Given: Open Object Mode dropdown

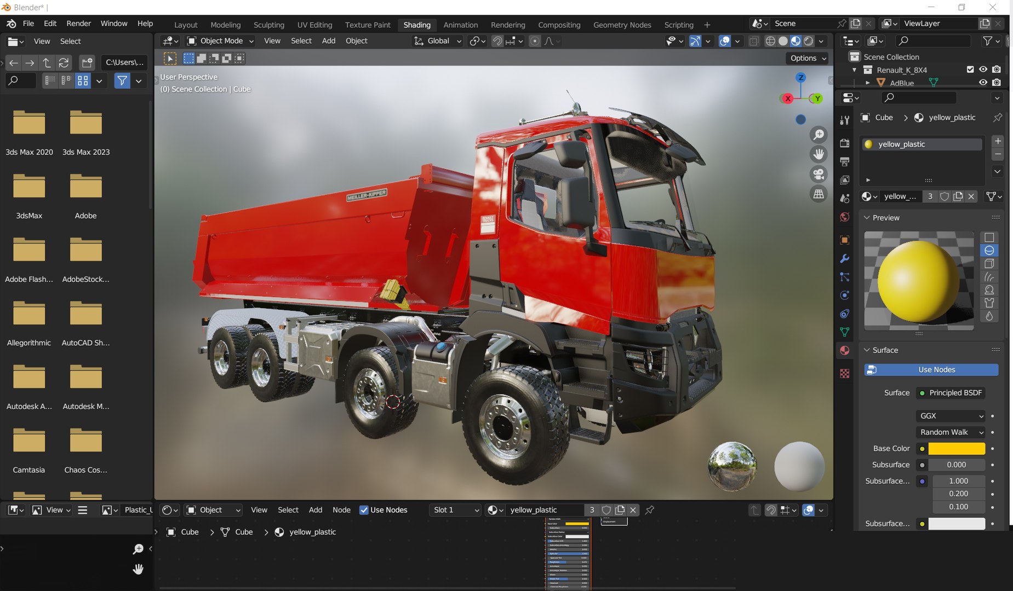Looking at the screenshot, I should [x=220, y=41].
